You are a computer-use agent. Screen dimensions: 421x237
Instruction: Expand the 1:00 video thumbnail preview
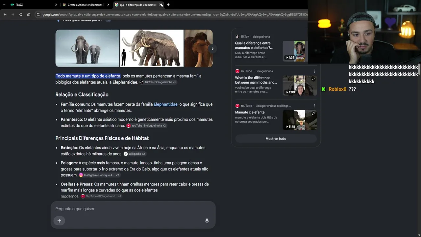point(313,79)
